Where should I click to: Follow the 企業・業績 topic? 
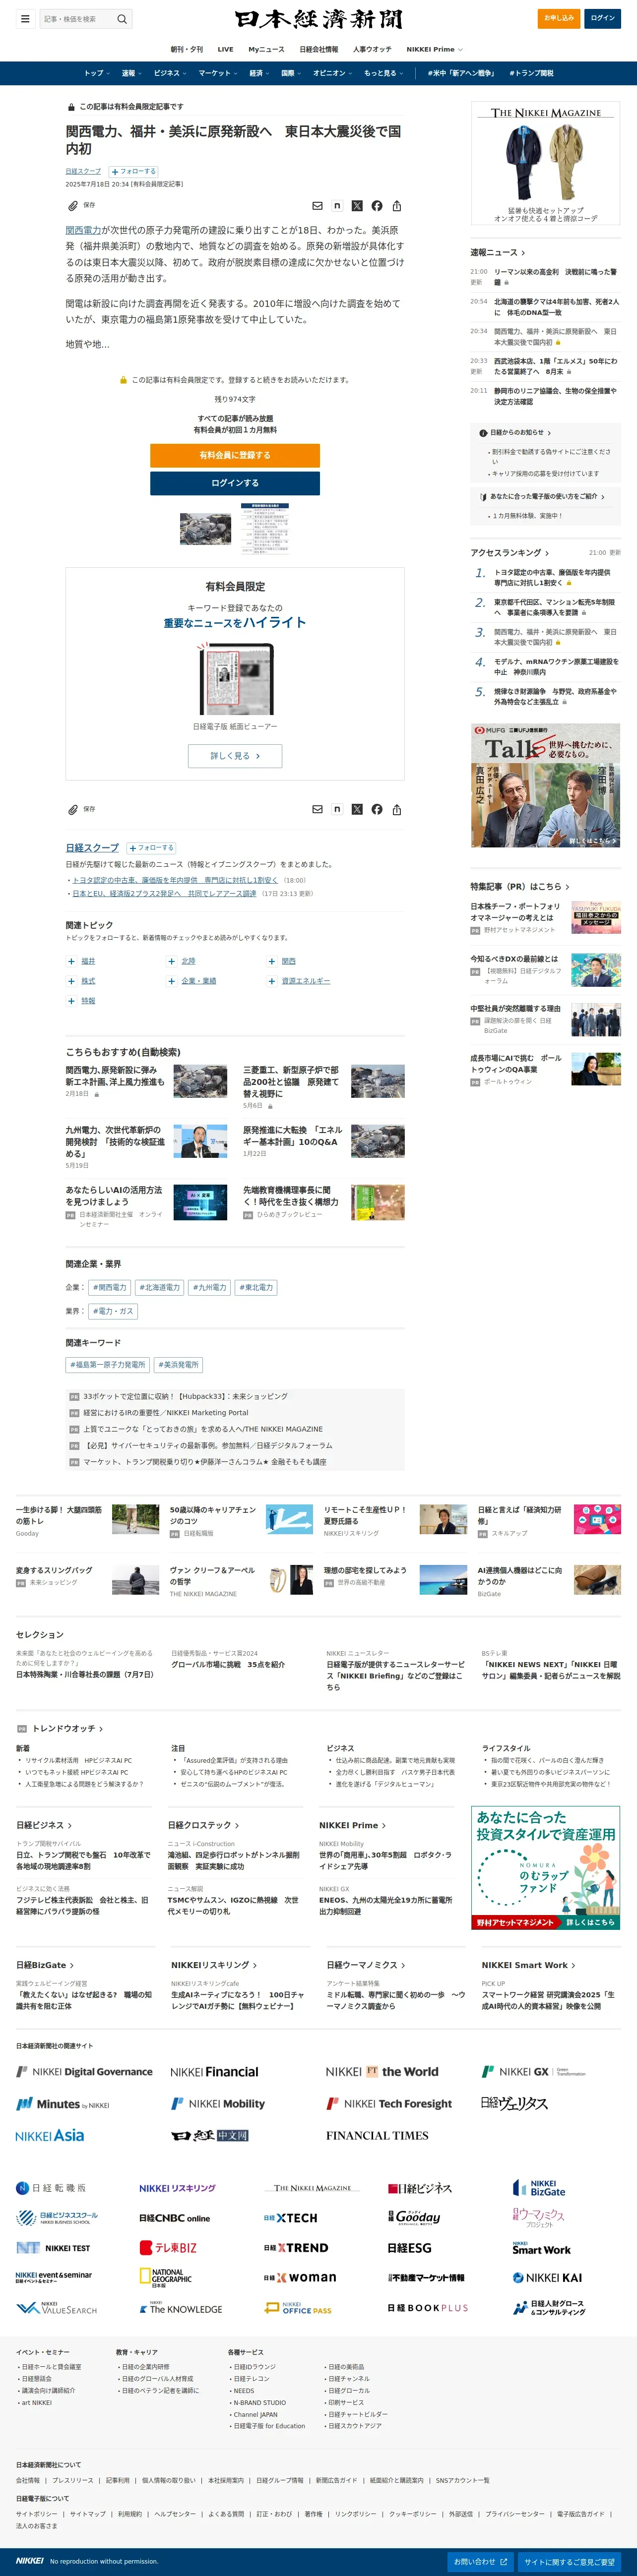coord(172,981)
